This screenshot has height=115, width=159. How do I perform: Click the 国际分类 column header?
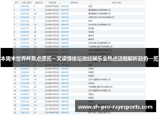(x=39, y=3)
